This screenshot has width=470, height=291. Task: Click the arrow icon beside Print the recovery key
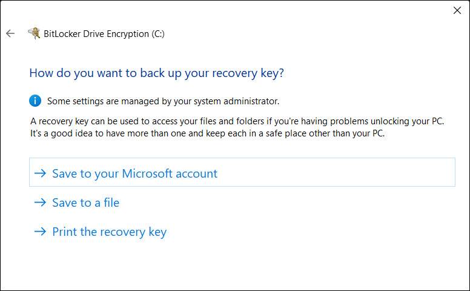41,232
